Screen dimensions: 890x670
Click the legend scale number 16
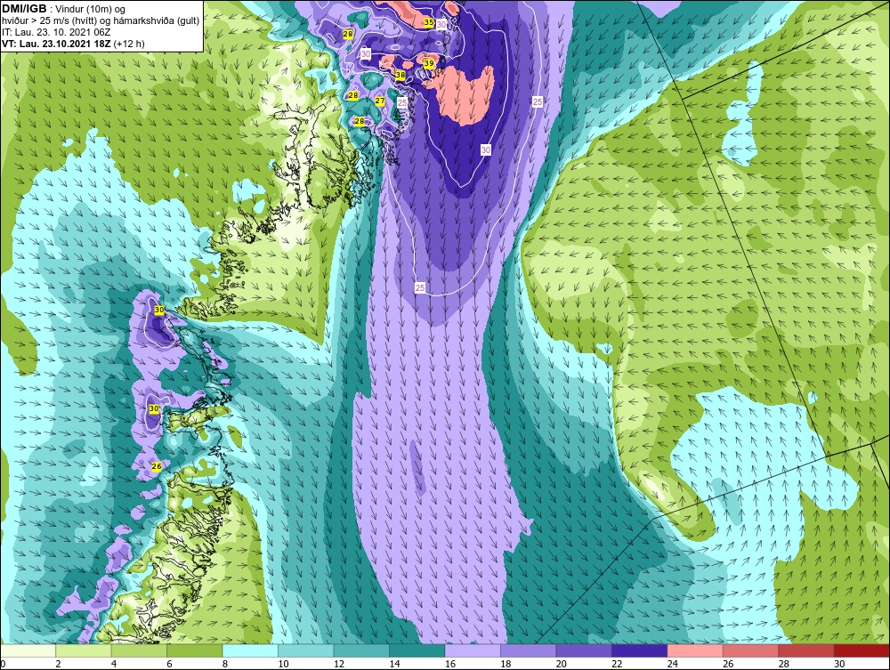click(450, 664)
